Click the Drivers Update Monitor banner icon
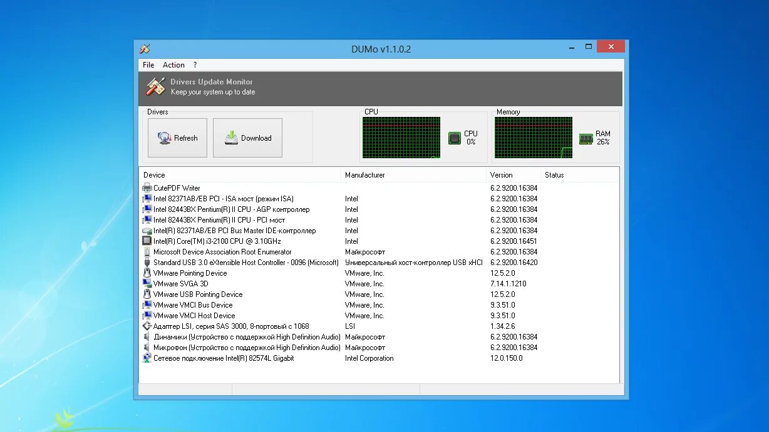769x432 pixels. [155, 86]
